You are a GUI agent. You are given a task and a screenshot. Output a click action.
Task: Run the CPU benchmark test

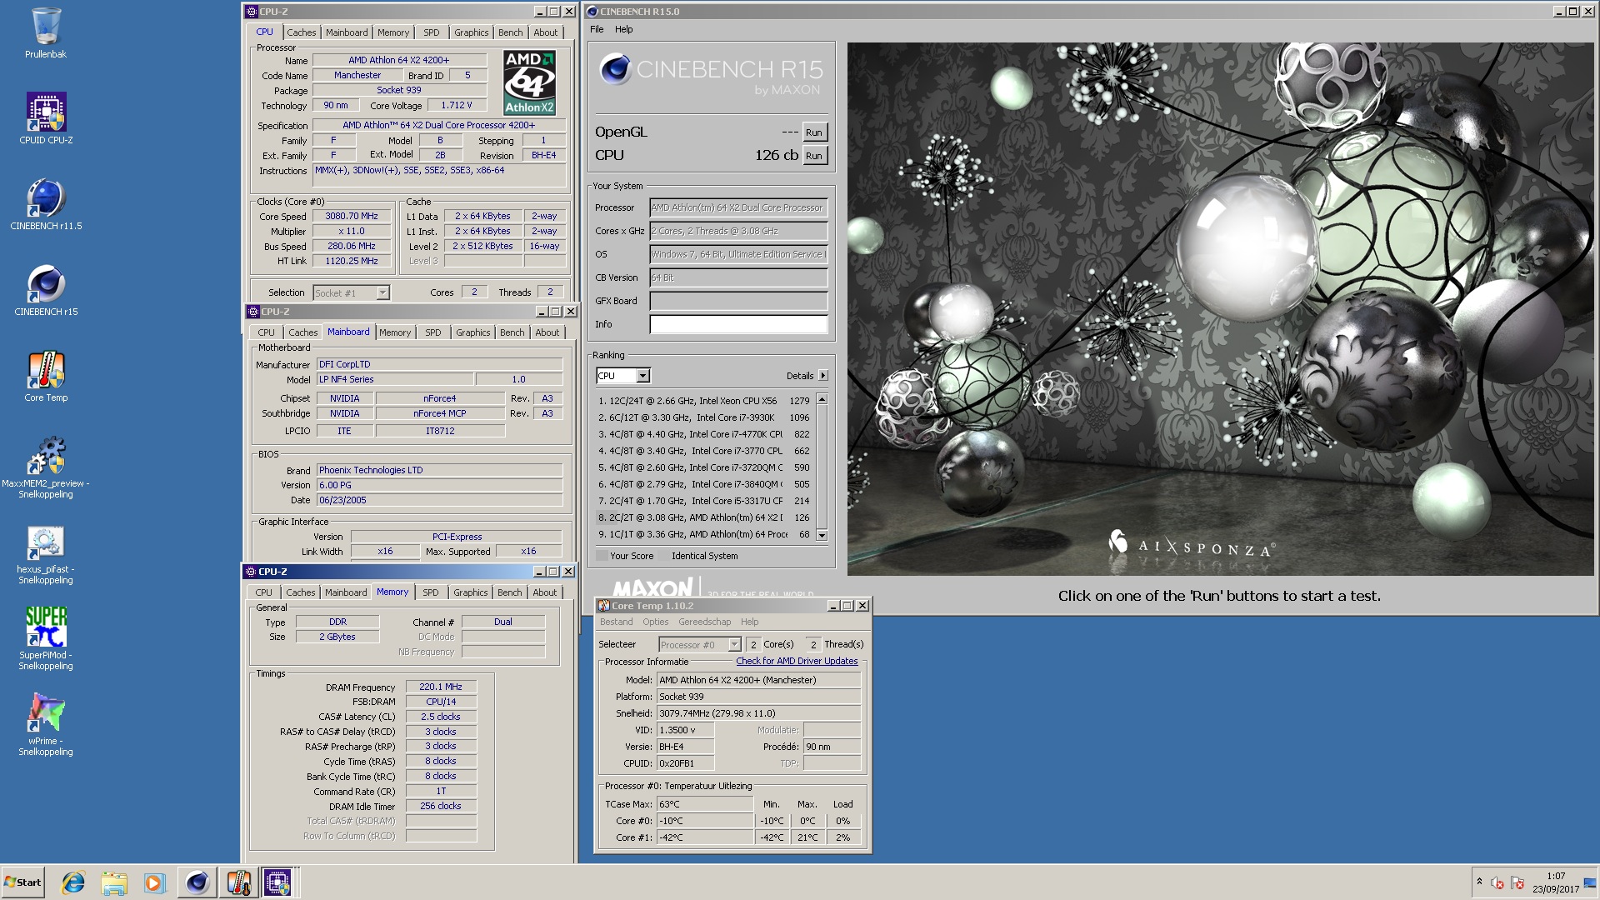point(814,156)
